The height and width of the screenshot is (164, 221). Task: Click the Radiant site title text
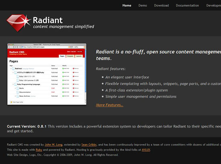pos(48,20)
